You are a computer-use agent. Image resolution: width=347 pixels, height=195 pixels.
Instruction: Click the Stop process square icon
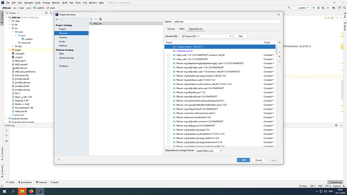(328, 8)
